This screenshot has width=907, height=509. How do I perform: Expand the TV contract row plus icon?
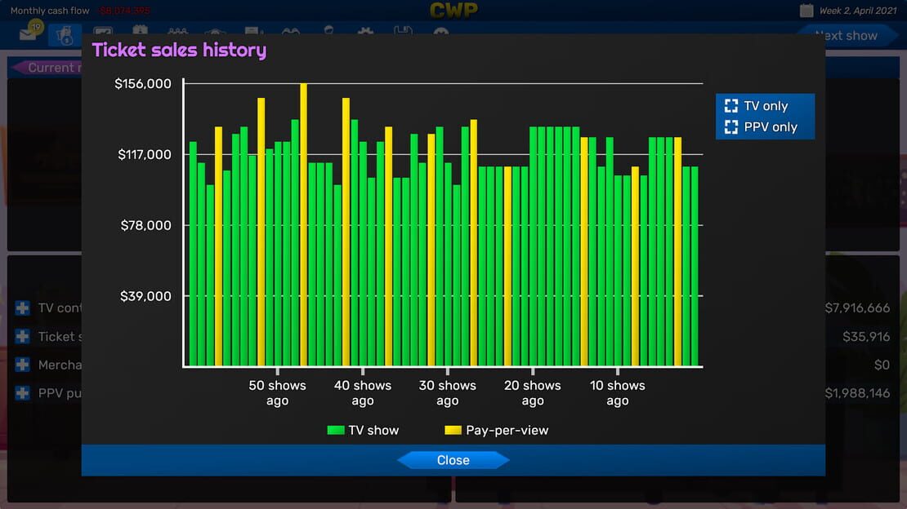click(x=23, y=308)
